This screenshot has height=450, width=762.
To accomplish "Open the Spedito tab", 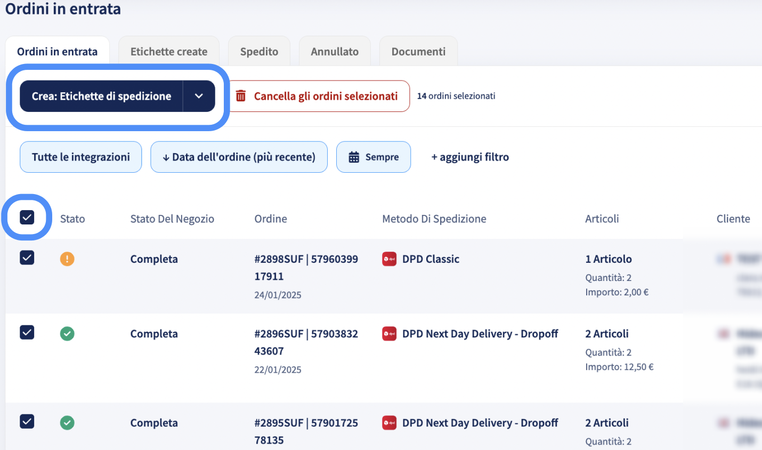I will point(259,52).
